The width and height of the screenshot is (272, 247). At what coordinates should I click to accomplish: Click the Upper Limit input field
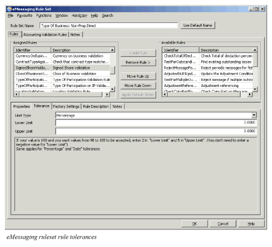click(156, 131)
